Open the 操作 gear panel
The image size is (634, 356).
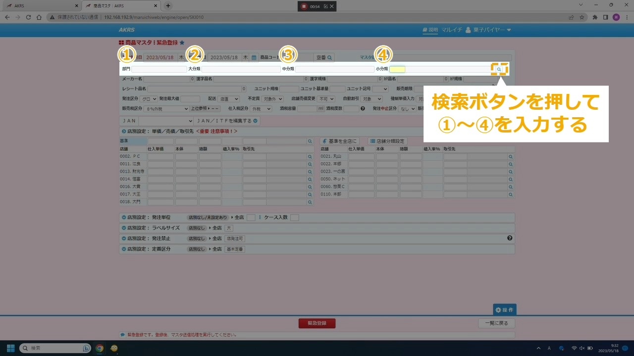coord(504,310)
